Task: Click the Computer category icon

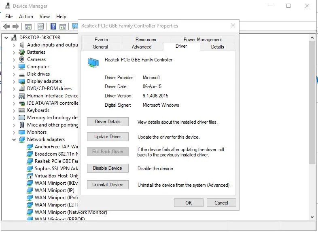Action: 22,67
